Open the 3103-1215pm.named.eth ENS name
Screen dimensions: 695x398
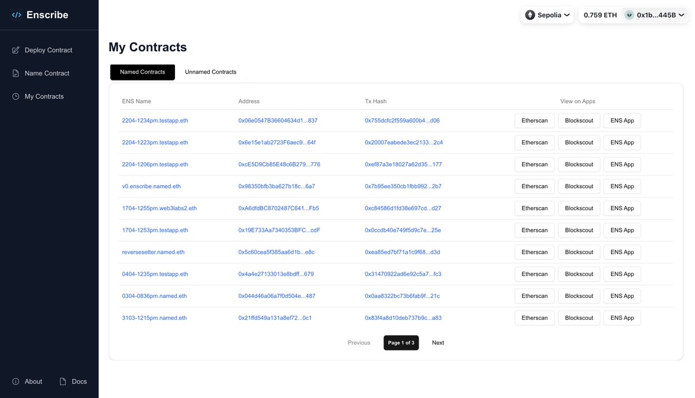155,318
